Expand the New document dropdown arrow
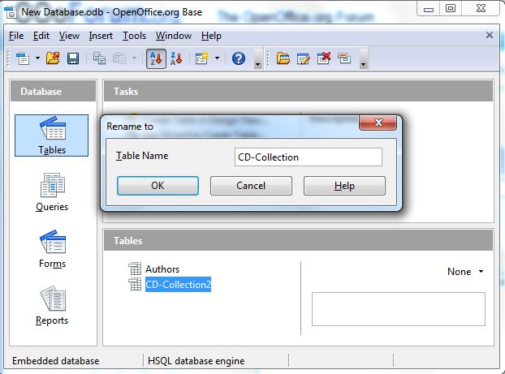Image resolution: width=505 pixels, height=374 pixels. [37, 58]
